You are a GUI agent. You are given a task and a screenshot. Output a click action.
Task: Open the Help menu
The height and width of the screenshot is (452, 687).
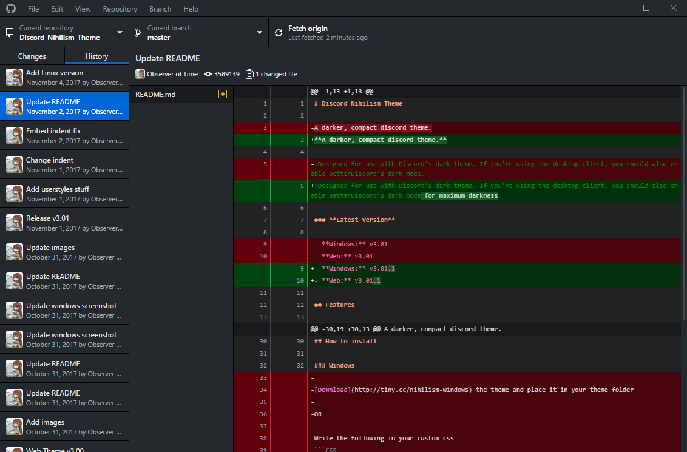191,8
